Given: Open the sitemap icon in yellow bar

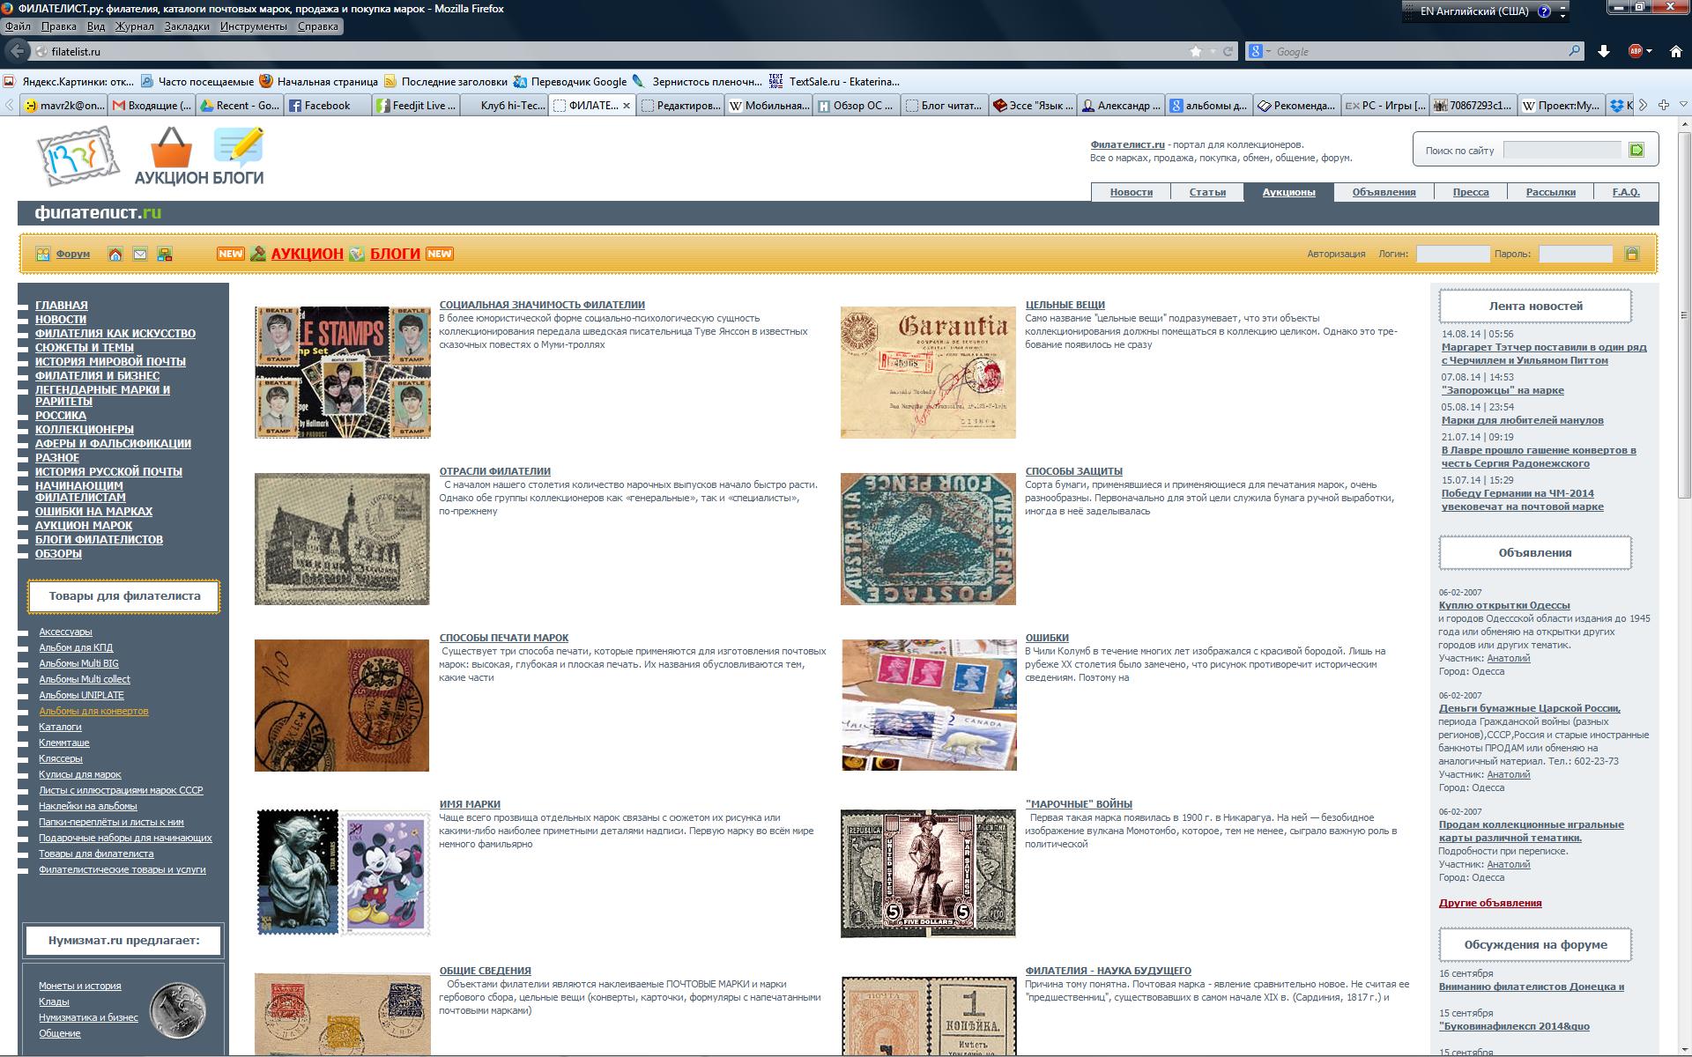Looking at the screenshot, I should coord(165,255).
